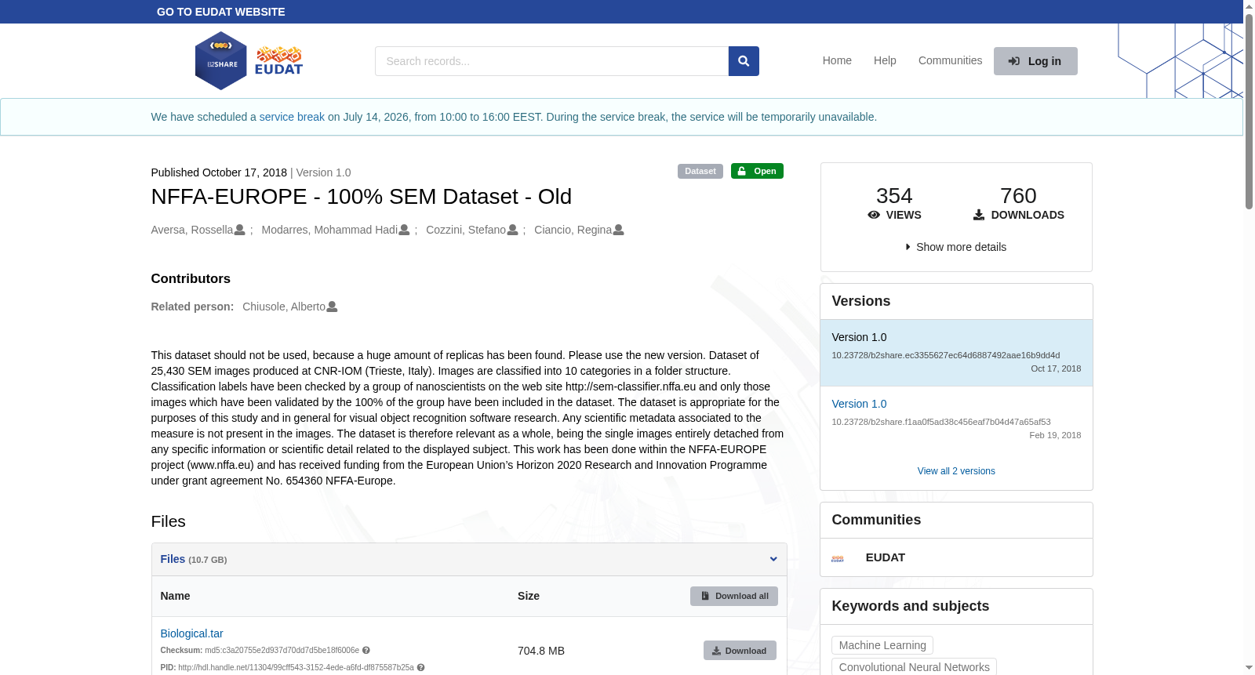Expand Show more details statistics
This screenshot has height=675, width=1255.
click(956, 247)
